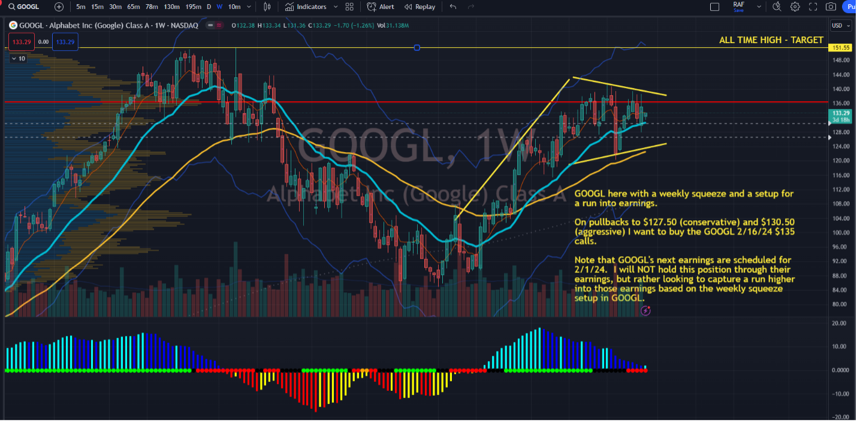Take a chart snapshot with the camera
Screen dimensions: 857x422
831,7
